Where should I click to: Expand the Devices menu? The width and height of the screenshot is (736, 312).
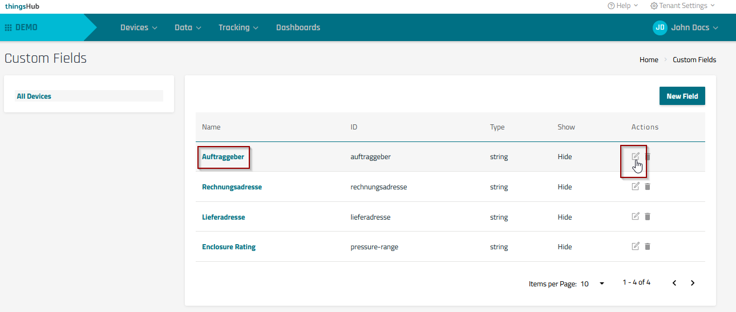pyautogui.click(x=139, y=27)
